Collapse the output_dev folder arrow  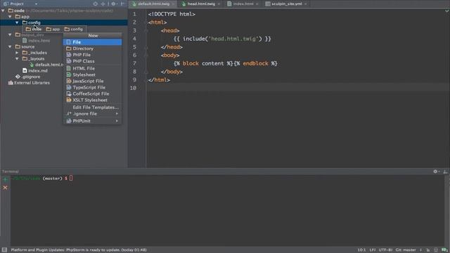point(10,34)
